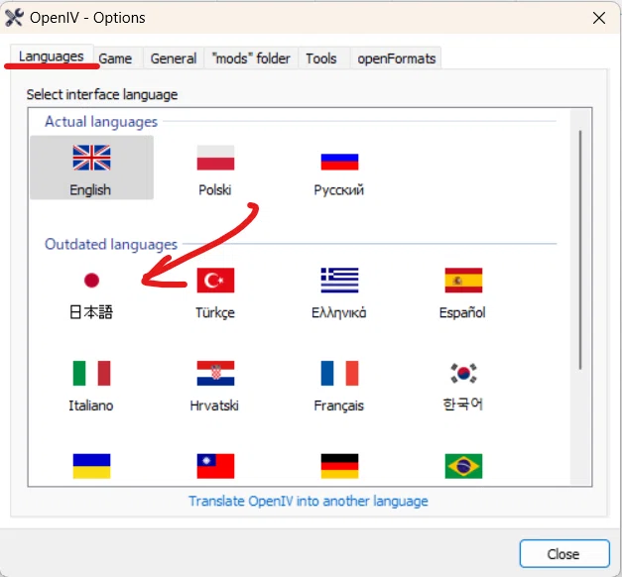Open the General tab
This screenshot has height=577, width=622.
174,58
